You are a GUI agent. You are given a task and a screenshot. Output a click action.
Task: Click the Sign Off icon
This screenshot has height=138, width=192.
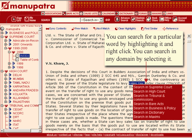coord(14,19)
